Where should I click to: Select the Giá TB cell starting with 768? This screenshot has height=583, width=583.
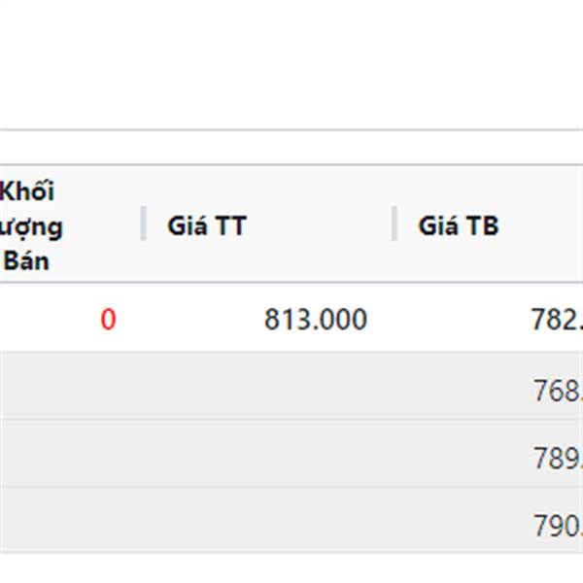pyautogui.click(x=488, y=386)
